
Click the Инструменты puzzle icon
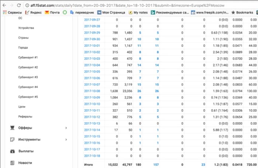[x=12, y=140]
